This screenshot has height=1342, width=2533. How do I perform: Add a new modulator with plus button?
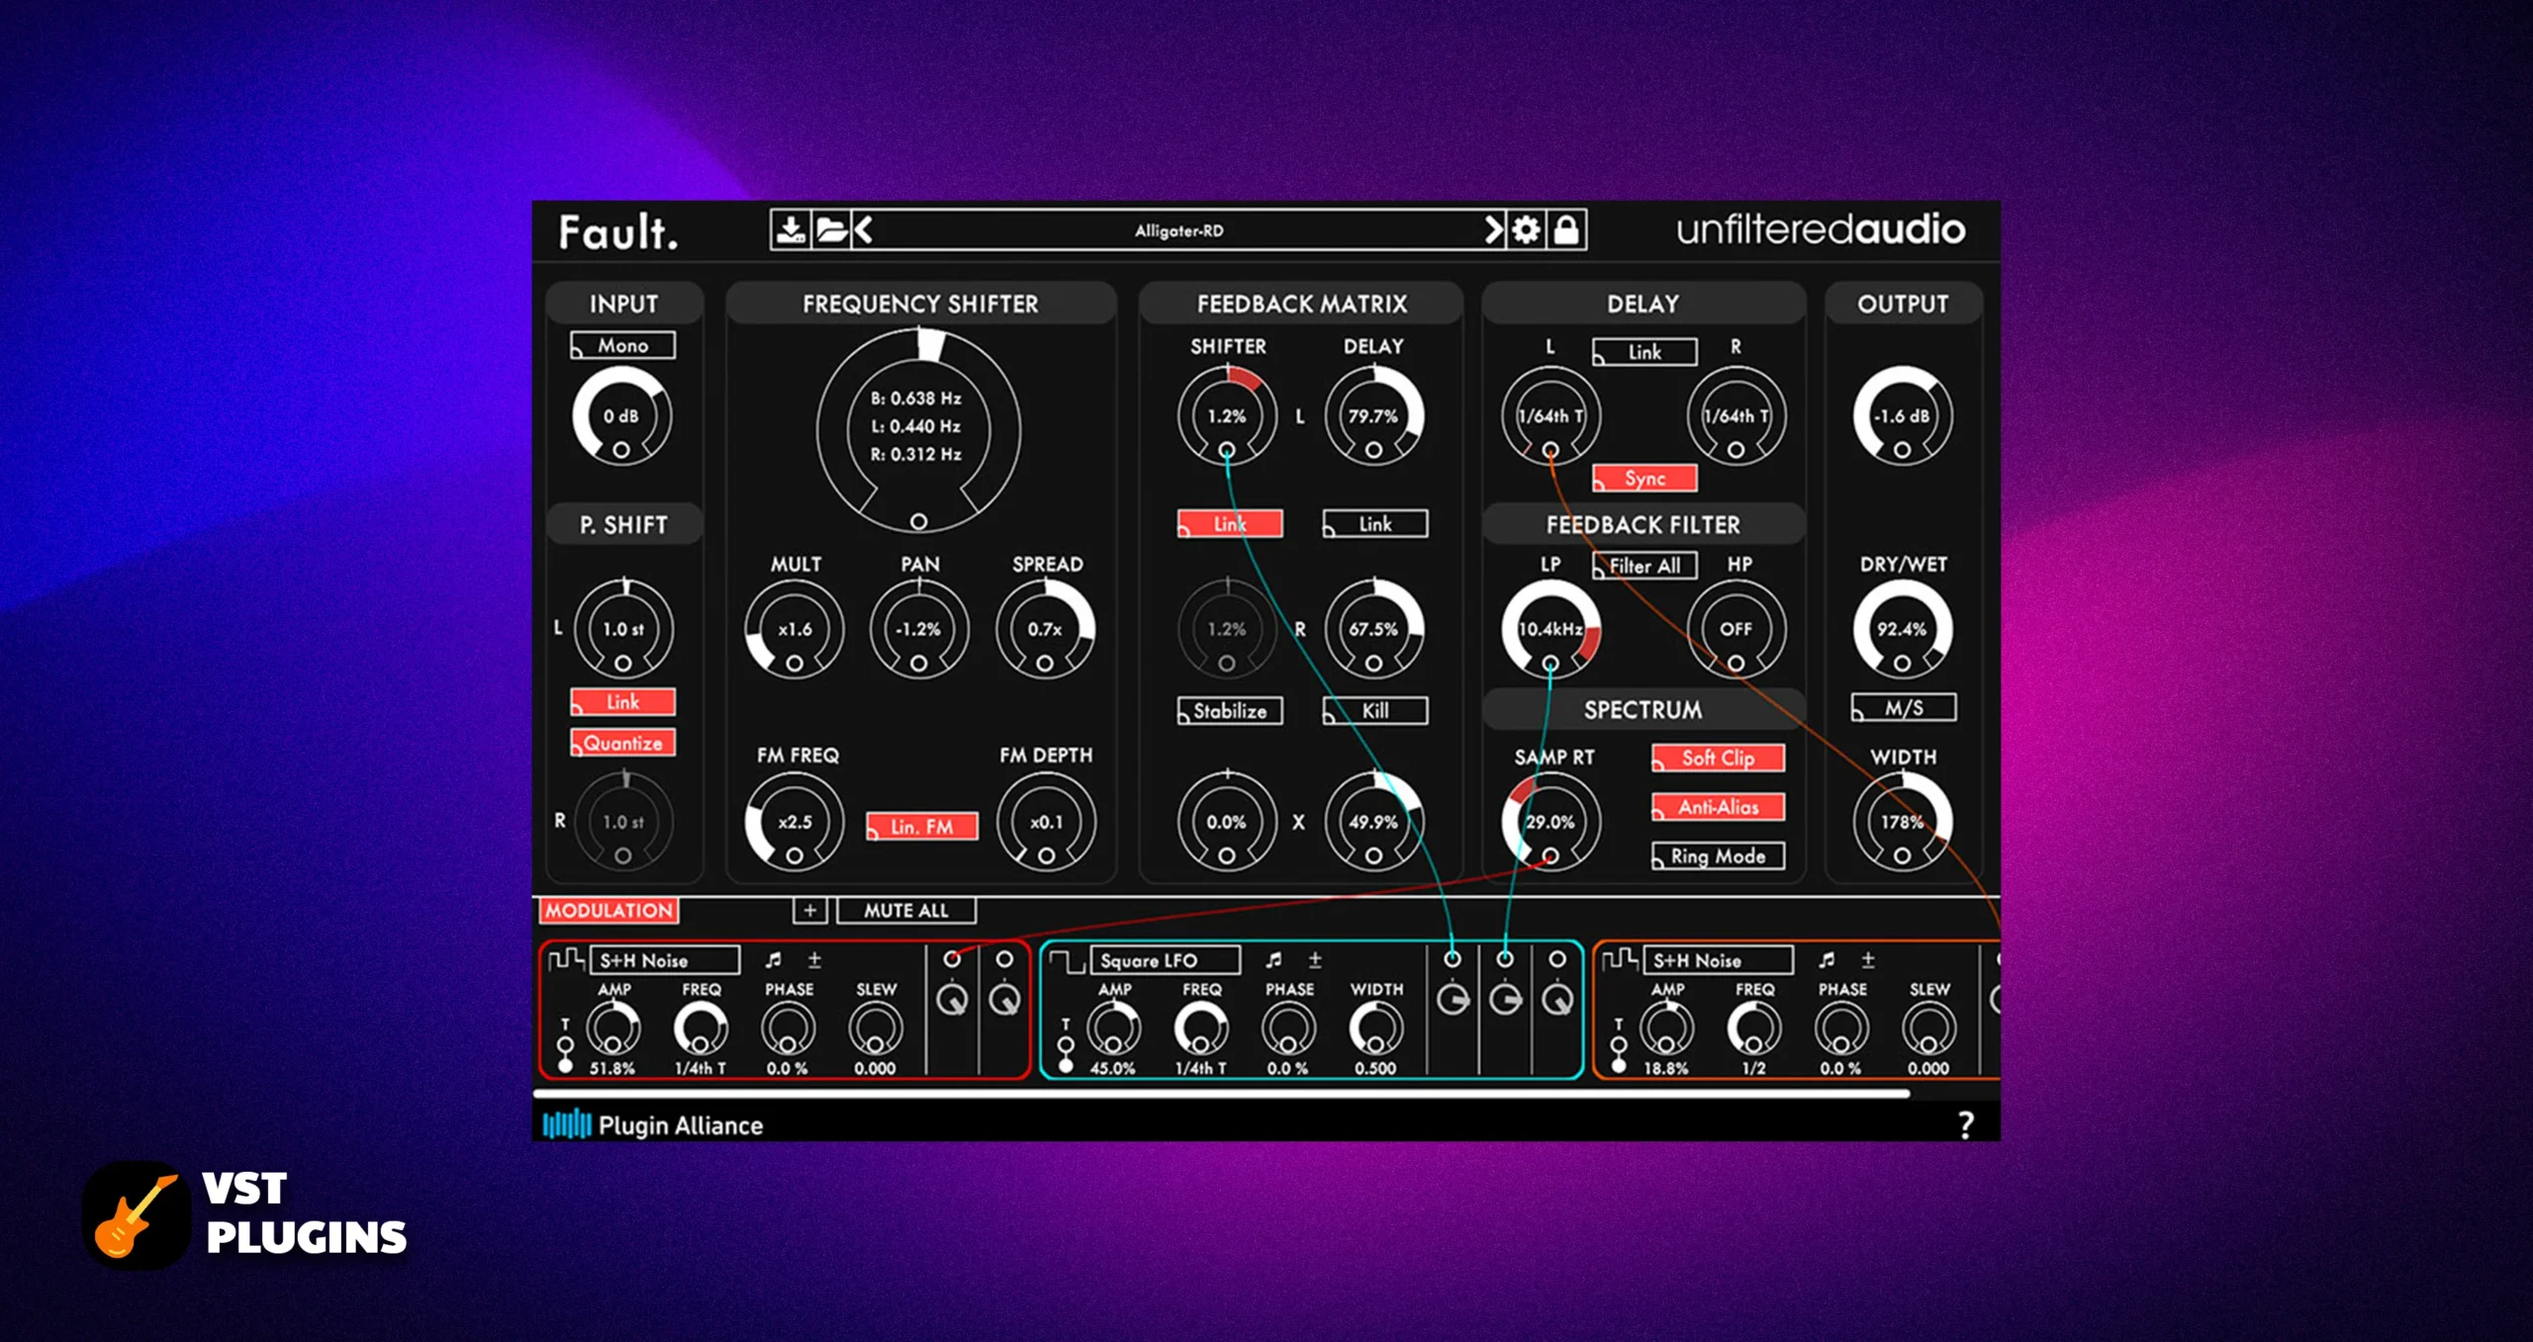coord(809,910)
